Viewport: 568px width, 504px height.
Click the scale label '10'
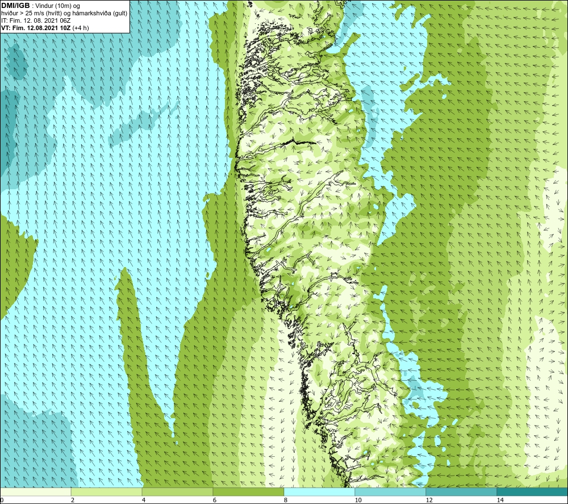tap(358, 501)
